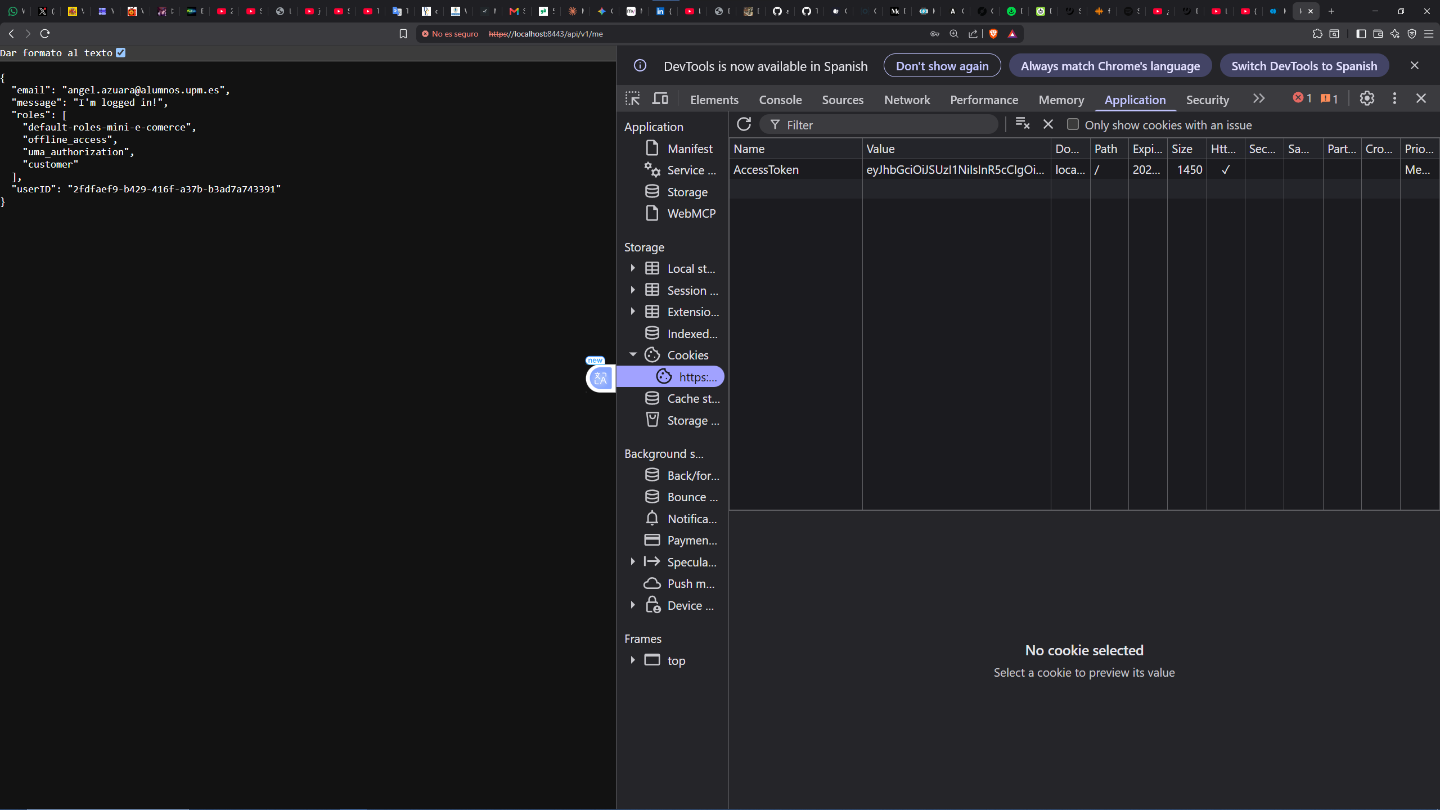Image resolution: width=1440 pixels, height=810 pixels.
Task: Click the page translate floating icon
Action: pos(601,378)
